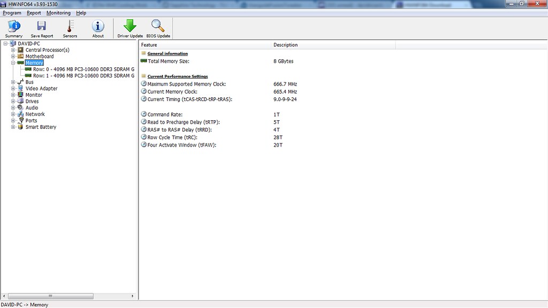Expand the Central Processor(s) node
The image size is (548, 308).
pos(13,50)
